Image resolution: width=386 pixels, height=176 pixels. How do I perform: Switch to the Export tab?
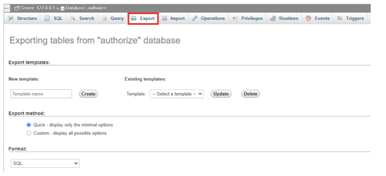point(143,19)
